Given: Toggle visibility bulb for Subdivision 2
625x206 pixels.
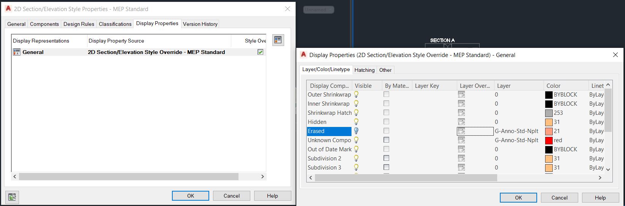Looking at the screenshot, I should coord(356,158).
